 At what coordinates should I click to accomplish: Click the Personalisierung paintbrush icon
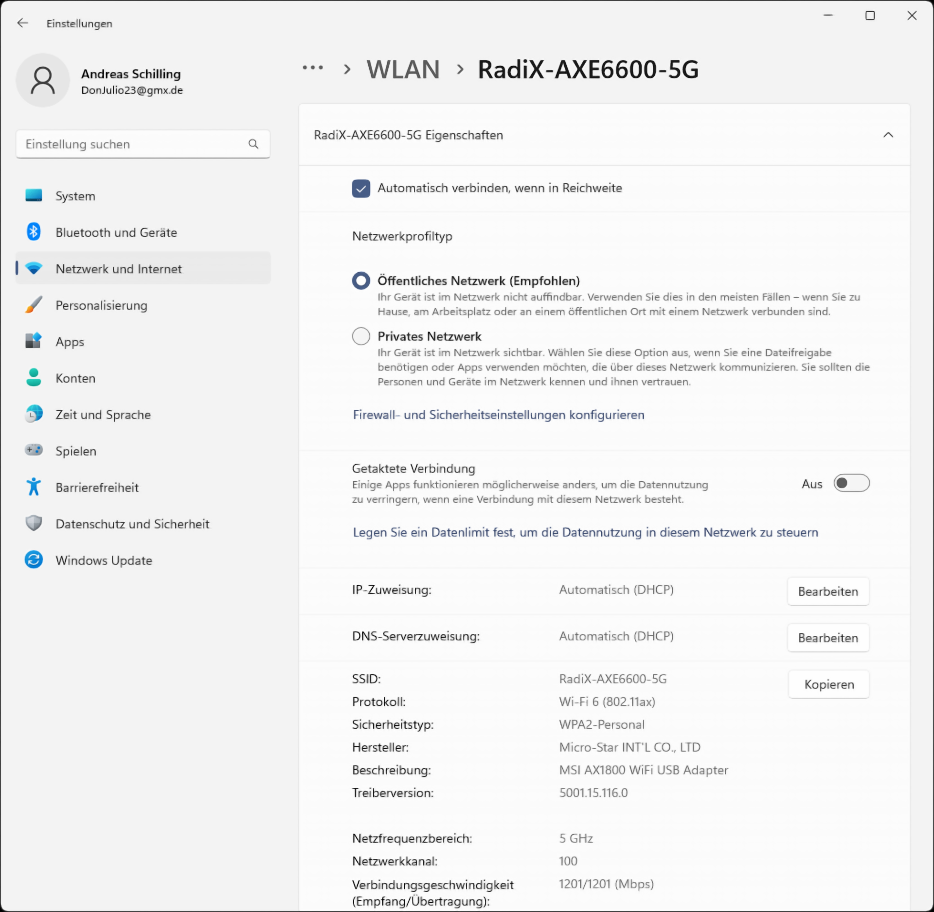(x=34, y=305)
